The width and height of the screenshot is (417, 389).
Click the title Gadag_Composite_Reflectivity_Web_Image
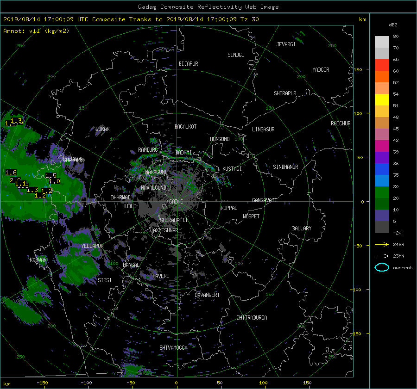coord(208,7)
